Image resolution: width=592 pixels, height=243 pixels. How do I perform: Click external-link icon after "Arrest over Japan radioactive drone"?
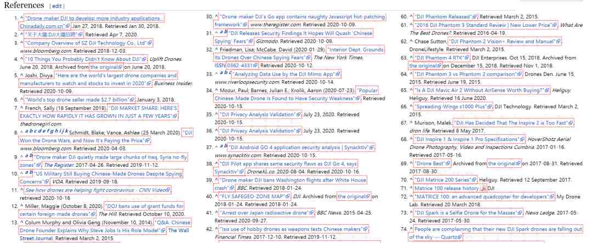click(x=311, y=213)
